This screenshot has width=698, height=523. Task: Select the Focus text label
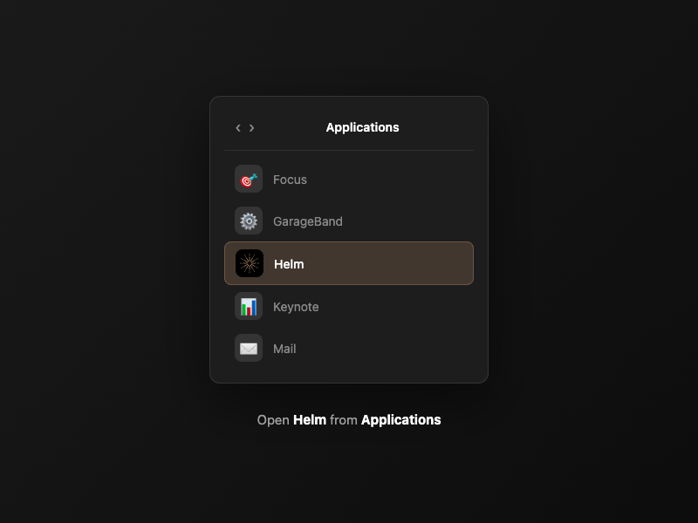pyautogui.click(x=290, y=180)
